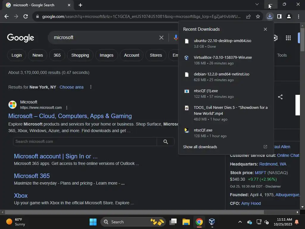Viewport: 305px width, 229px height.
Task: Click the Amy Hood link
Action: (251, 203)
